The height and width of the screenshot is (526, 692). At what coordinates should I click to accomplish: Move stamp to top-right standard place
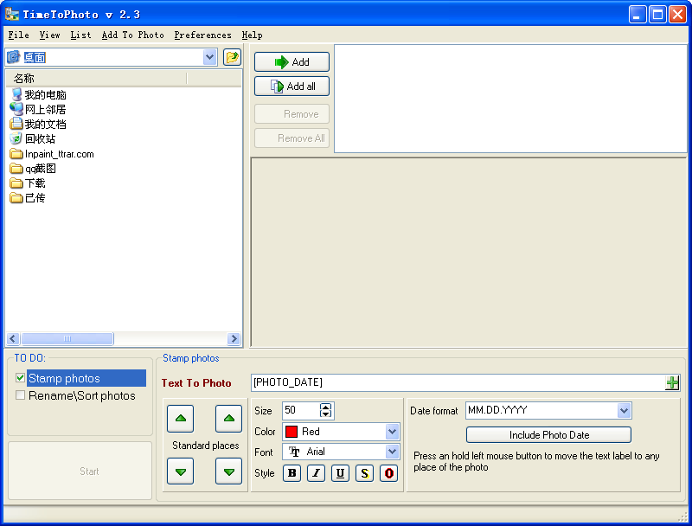coord(228,419)
